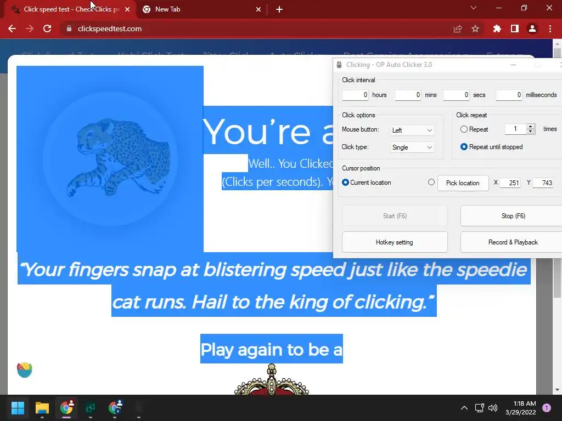Open File Explorer from the taskbar
This screenshot has width=562, height=421.
coord(42,407)
